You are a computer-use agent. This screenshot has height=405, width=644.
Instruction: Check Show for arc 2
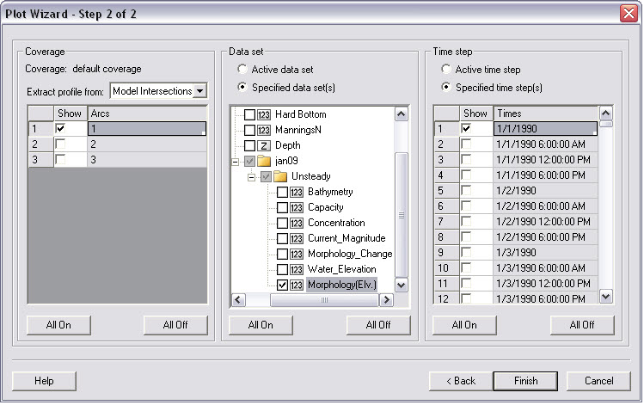click(60, 144)
